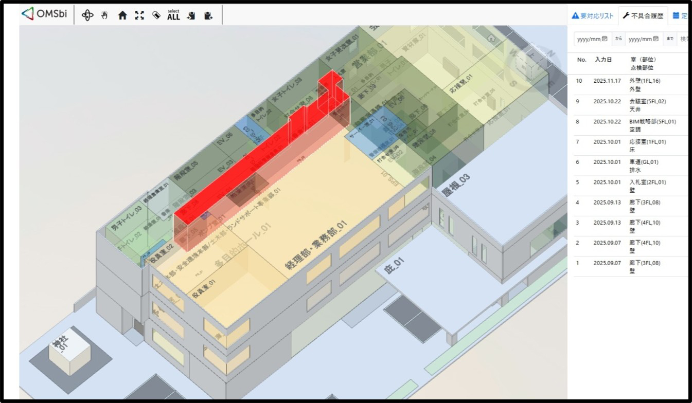Open the 要対応リスト tab
Image resolution: width=692 pixels, height=403 pixels.
(x=593, y=16)
